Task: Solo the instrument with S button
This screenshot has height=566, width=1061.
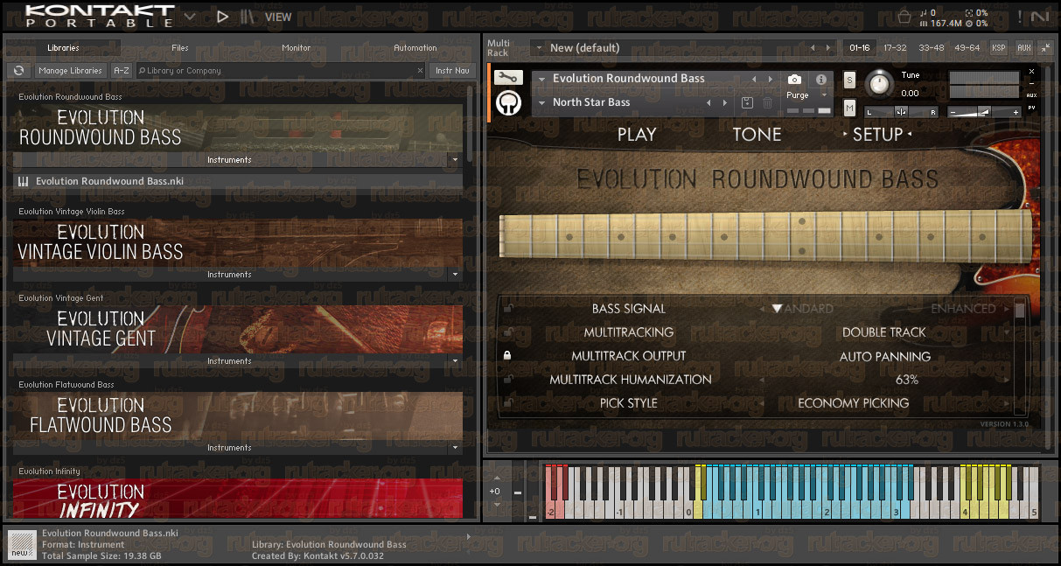Action: 849,80
